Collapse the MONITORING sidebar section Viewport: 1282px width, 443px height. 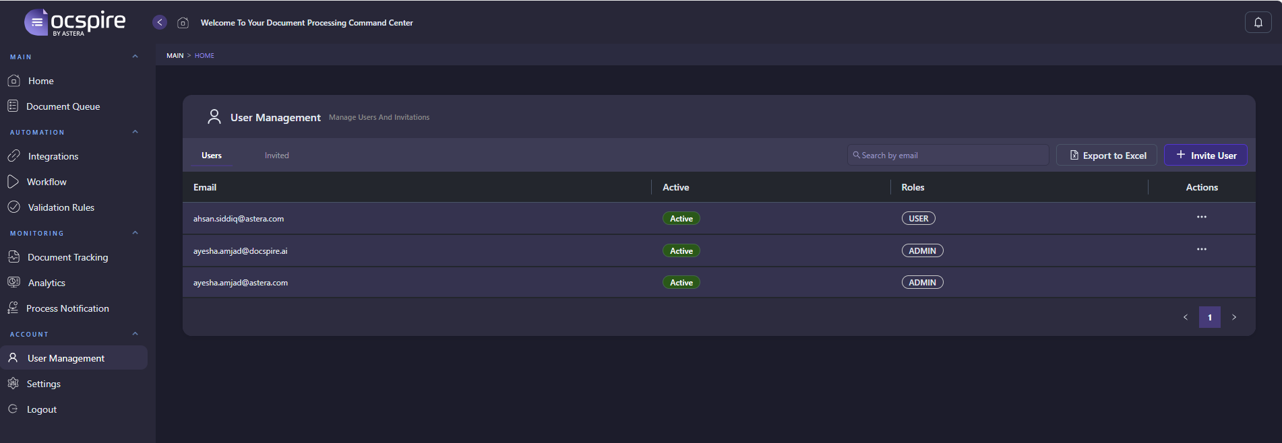(135, 233)
